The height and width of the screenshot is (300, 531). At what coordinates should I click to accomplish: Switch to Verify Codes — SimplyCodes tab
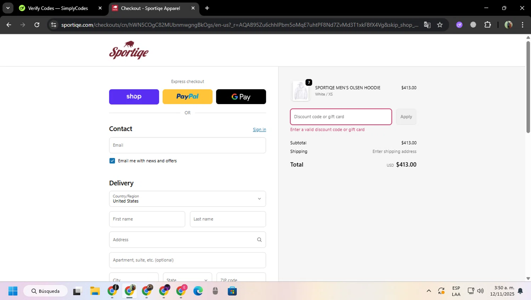coord(58,8)
